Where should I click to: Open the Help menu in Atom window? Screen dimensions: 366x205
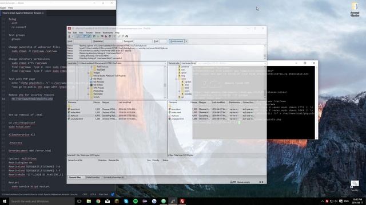10,7
